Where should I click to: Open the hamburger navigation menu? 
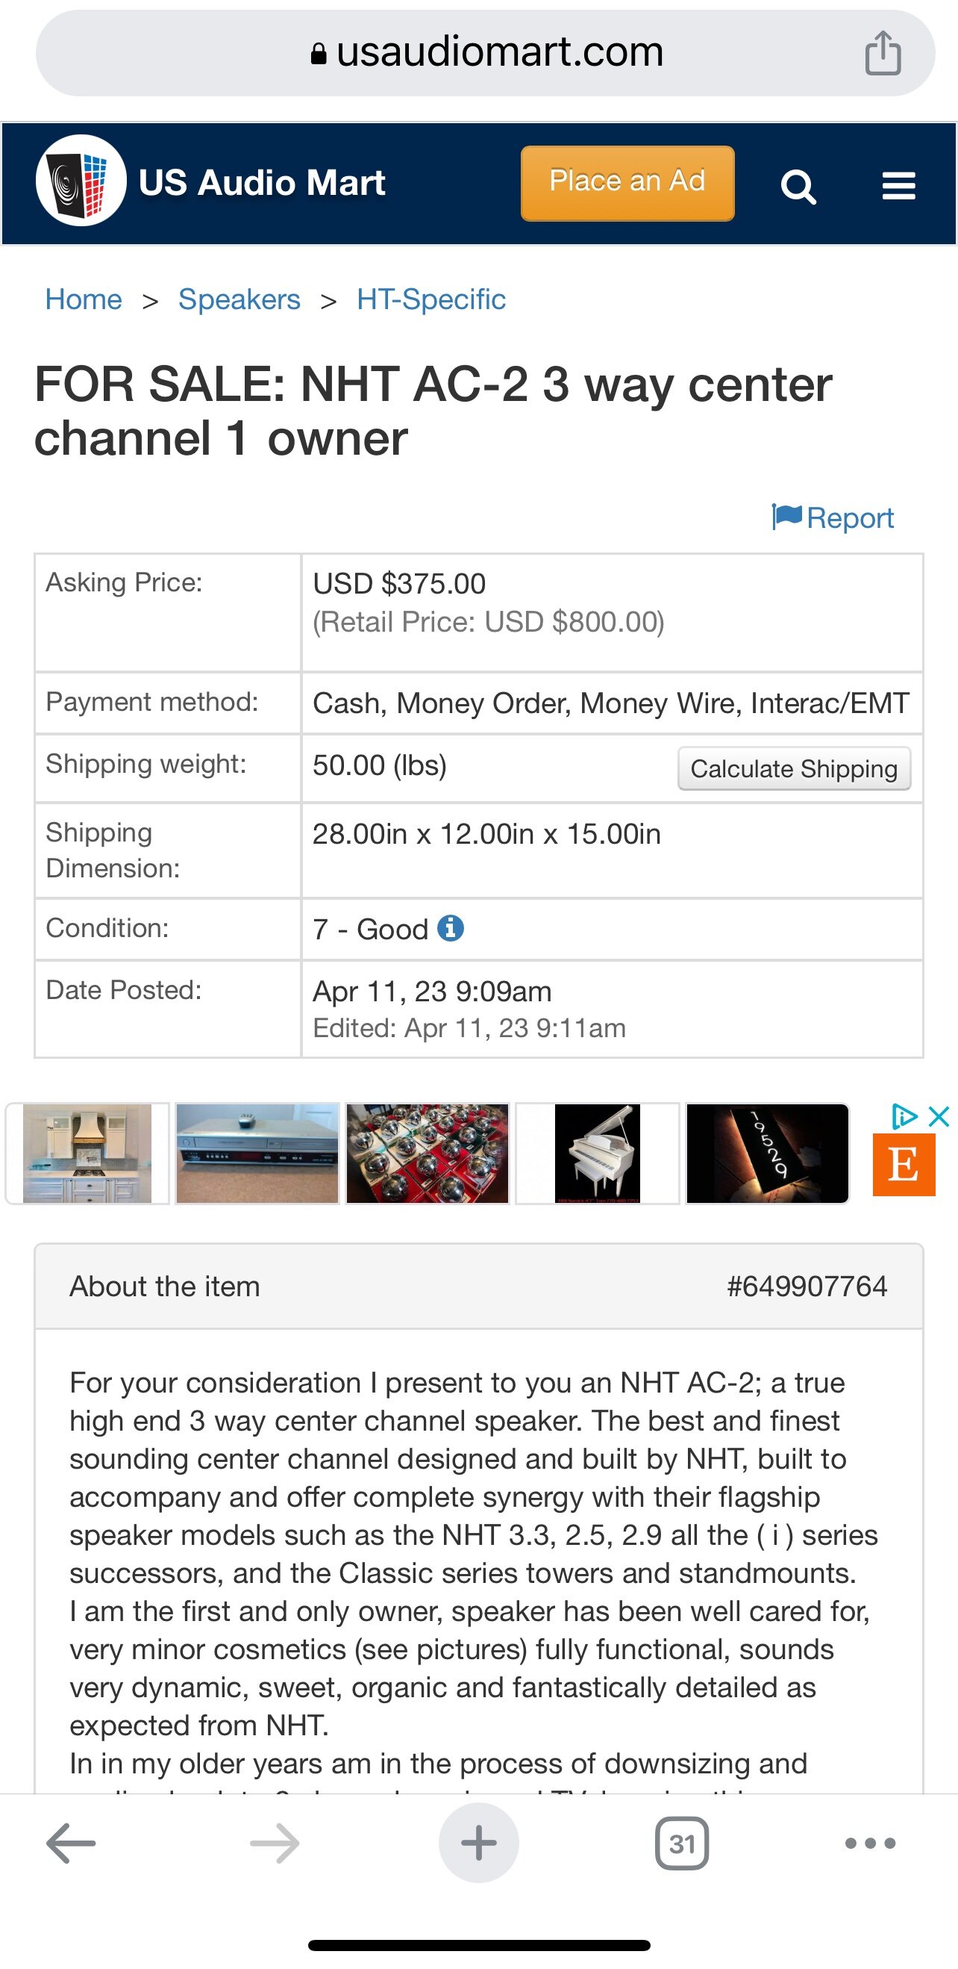(x=898, y=186)
